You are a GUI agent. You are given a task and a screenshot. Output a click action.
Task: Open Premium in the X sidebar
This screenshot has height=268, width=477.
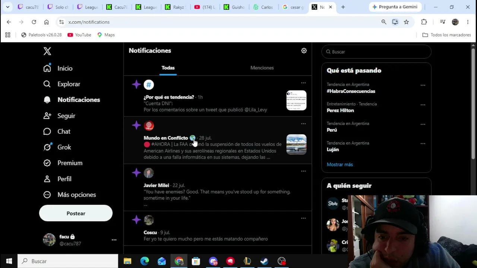63,163
